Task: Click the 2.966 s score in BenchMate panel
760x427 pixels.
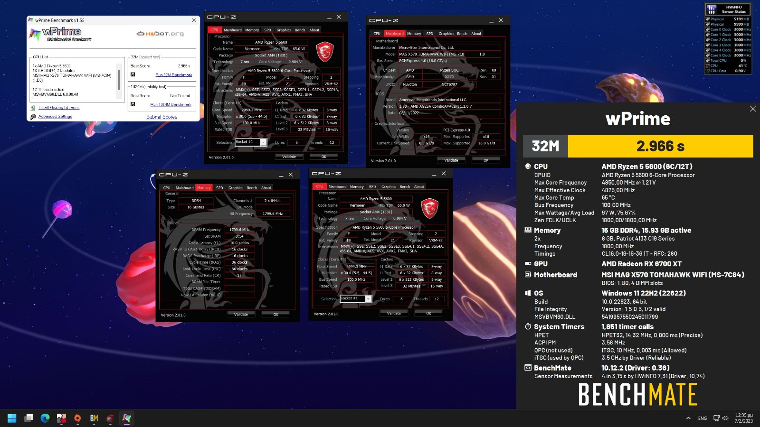Action: point(660,146)
